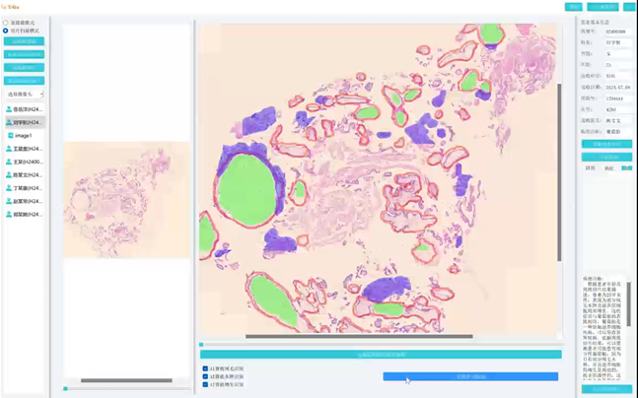Open the camera selection dropdown in left panel

[x=24, y=95]
